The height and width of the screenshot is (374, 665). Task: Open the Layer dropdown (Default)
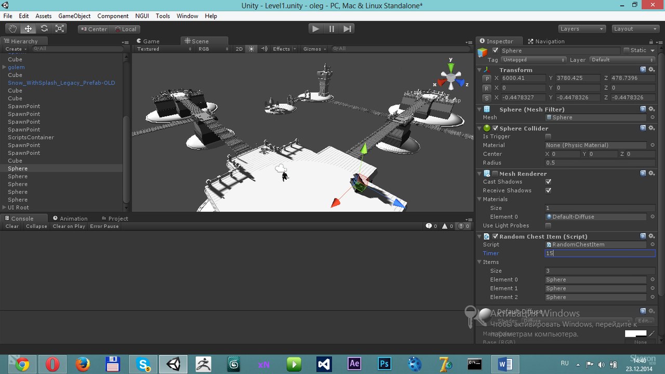click(x=622, y=60)
